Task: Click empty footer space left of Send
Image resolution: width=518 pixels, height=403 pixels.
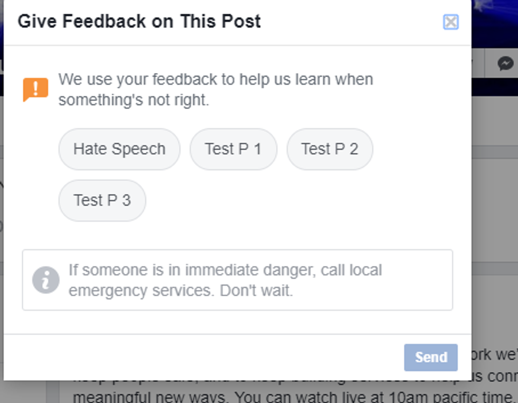Action: [x=211, y=357]
